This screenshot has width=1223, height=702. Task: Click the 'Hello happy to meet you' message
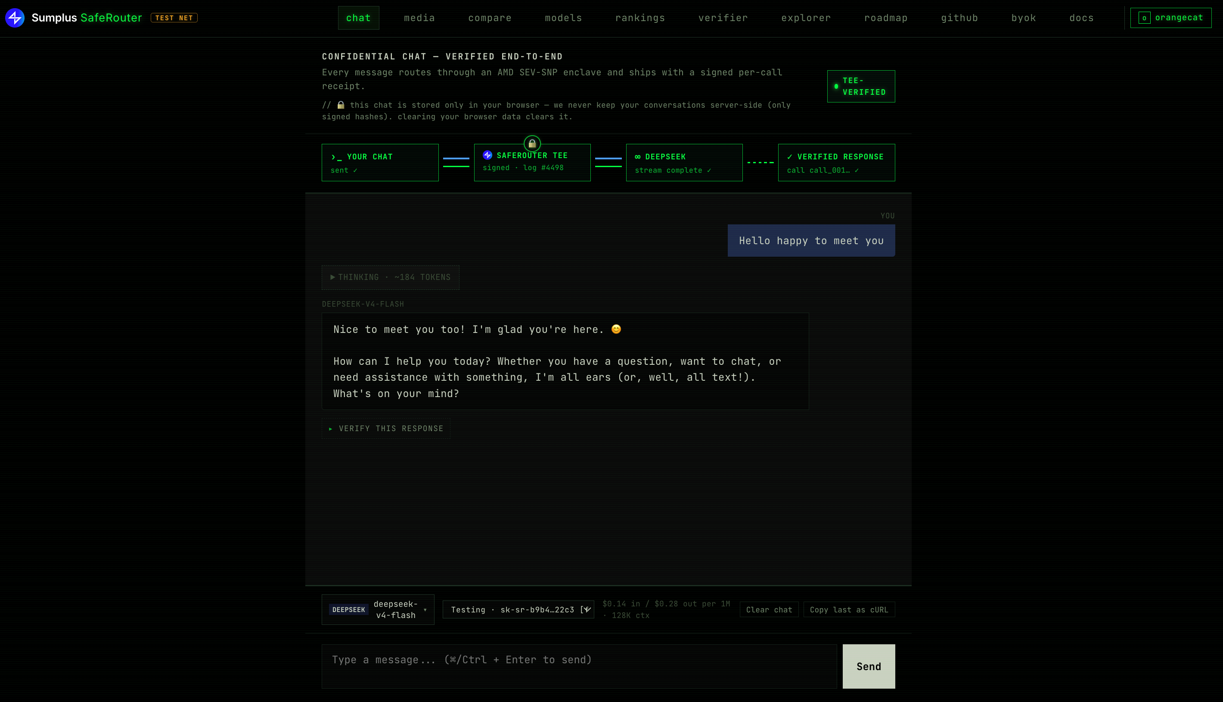pyautogui.click(x=811, y=241)
